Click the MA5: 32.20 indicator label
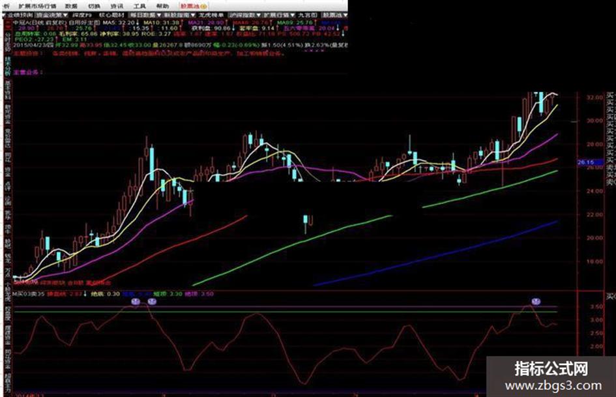The width and height of the screenshot is (616, 397). pos(120,23)
